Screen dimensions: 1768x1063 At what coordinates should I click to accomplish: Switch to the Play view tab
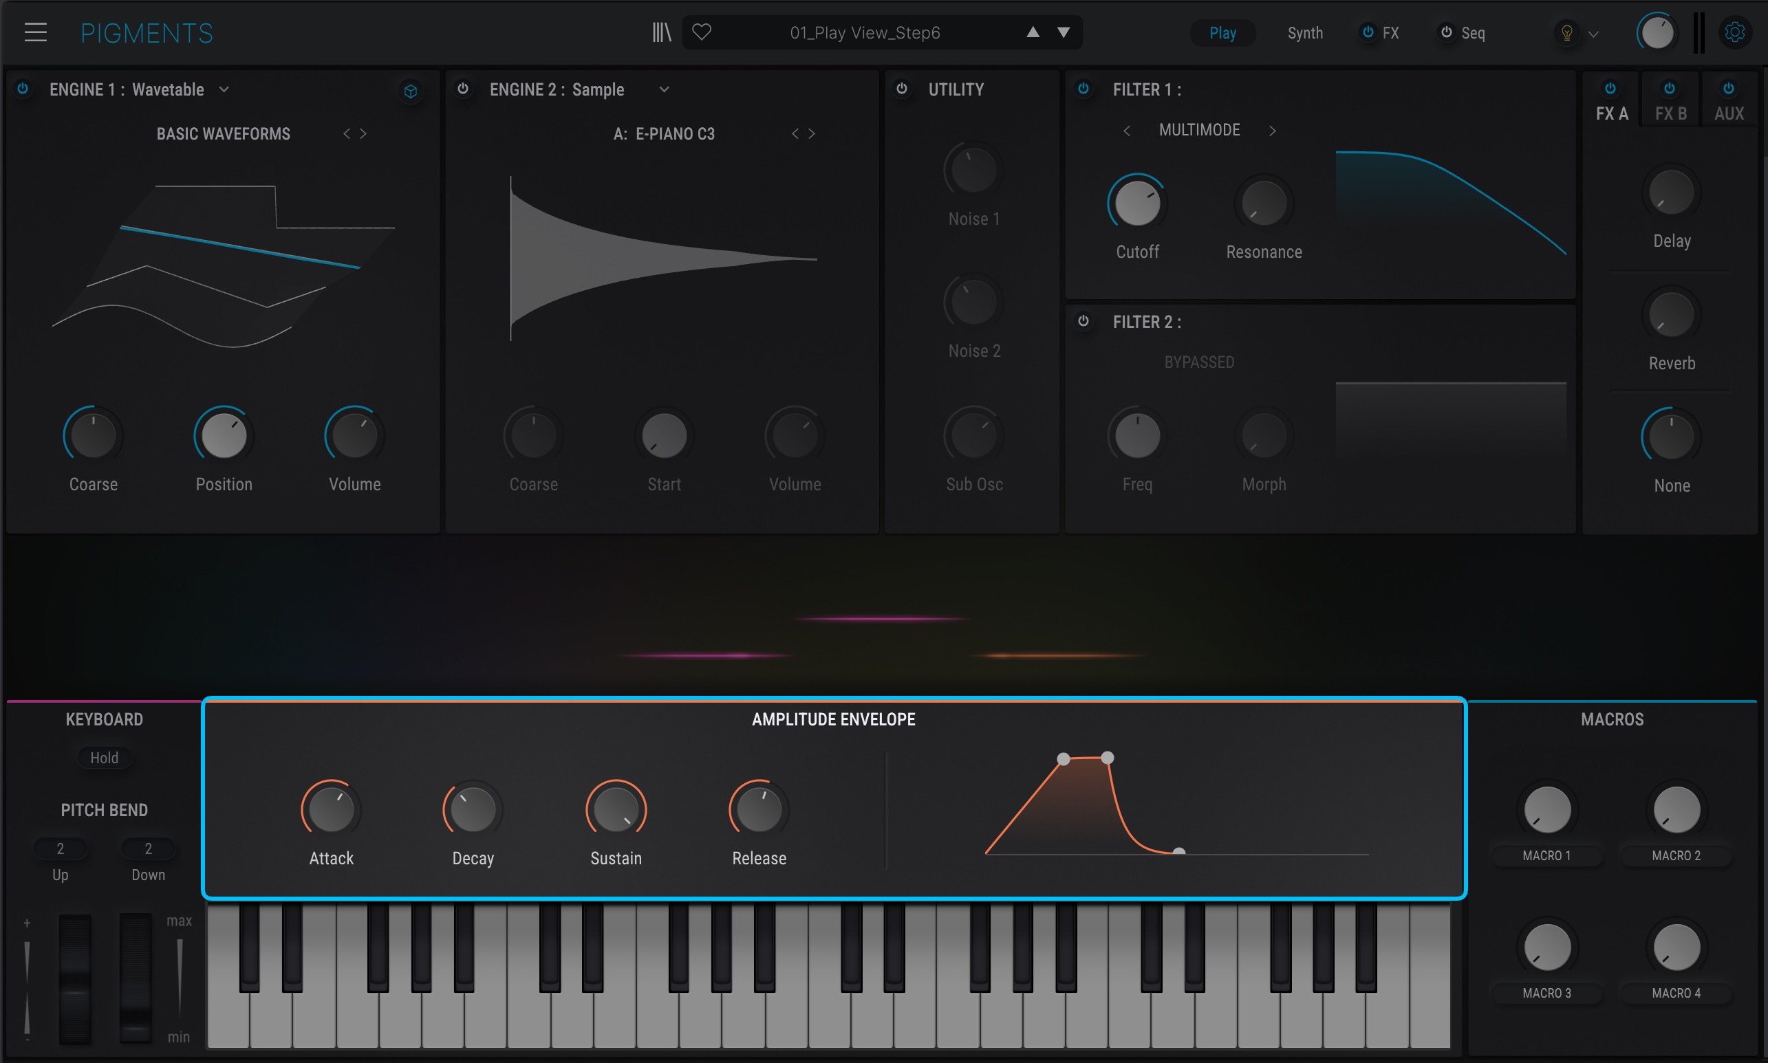[1222, 33]
